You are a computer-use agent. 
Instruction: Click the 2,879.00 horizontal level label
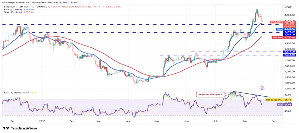point(290,52)
